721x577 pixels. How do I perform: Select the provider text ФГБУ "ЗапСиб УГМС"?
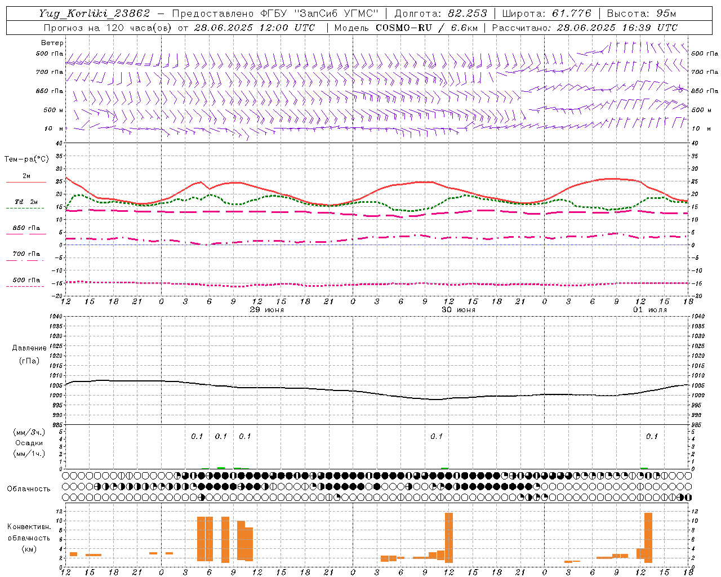pyautogui.click(x=319, y=14)
